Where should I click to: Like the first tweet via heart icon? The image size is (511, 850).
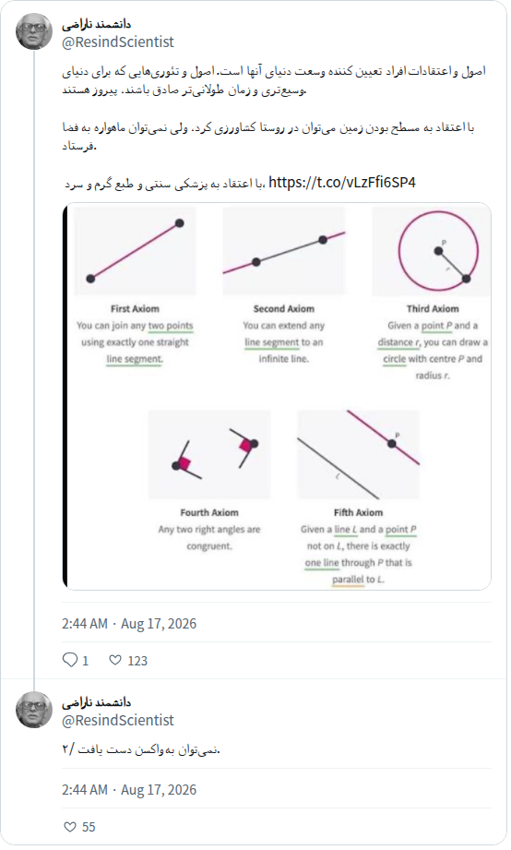[115, 660]
